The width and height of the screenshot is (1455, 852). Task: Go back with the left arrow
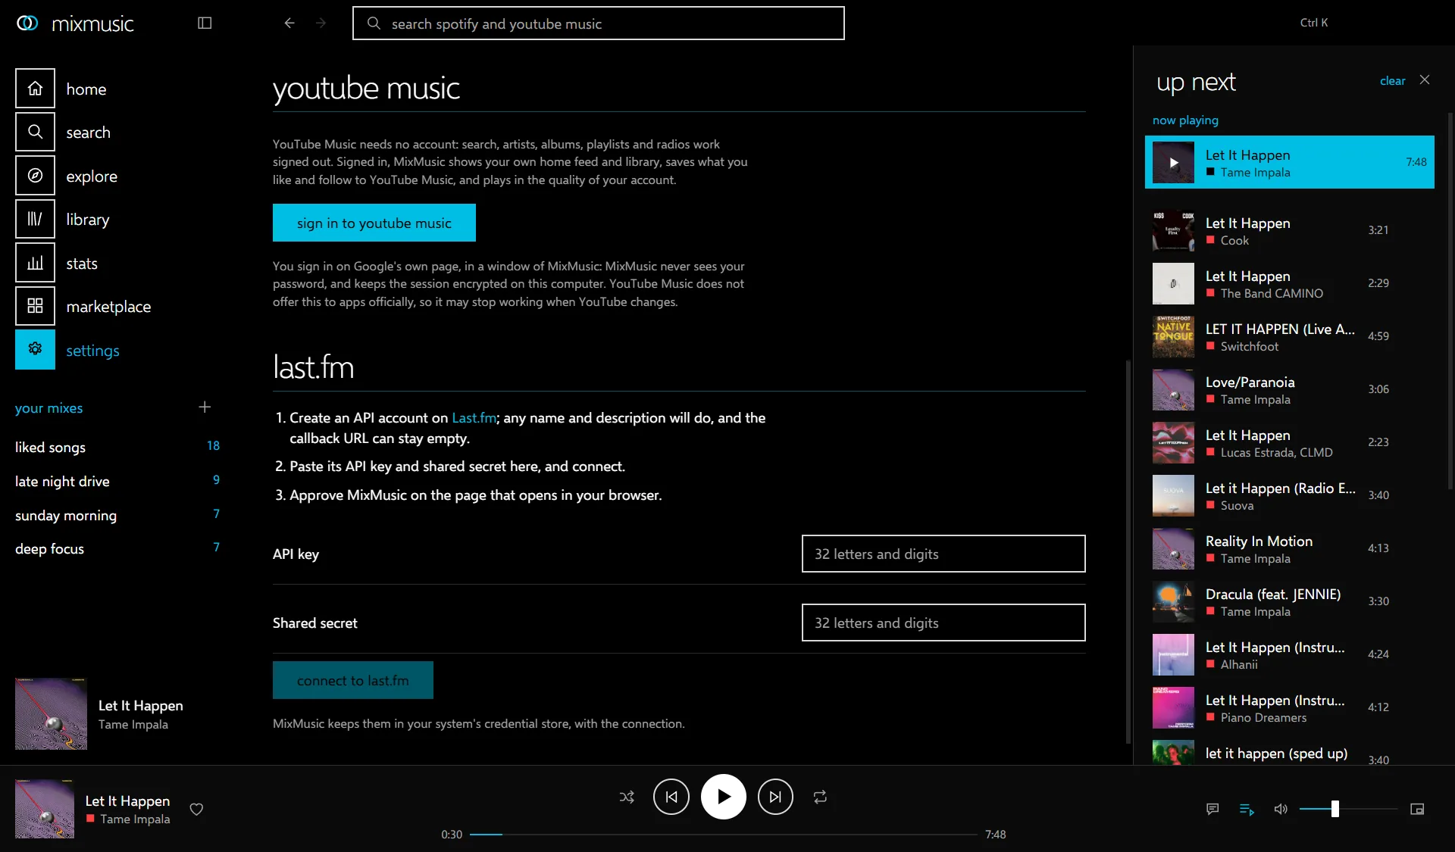point(289,23)
